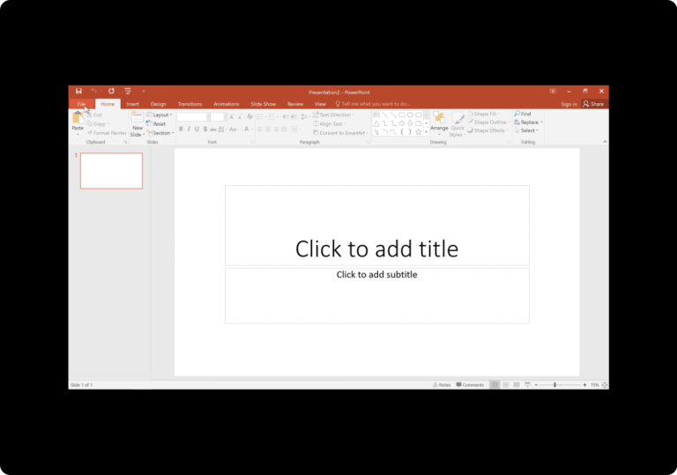Open the Change Case Aa dropdown

pos(234,130)
